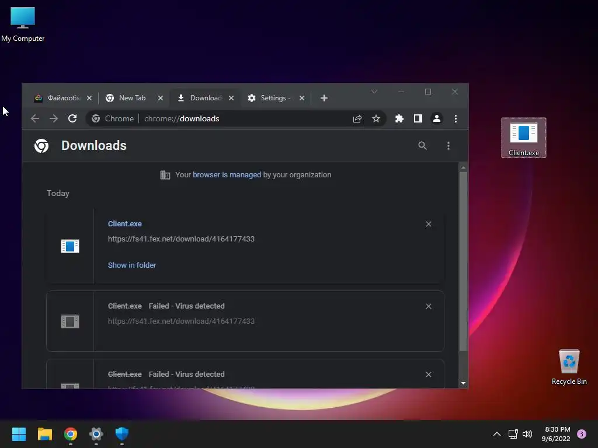Click the scrollbar up arrow
Image resolution: width=598 pixels, height=448 pixels.
coord(463,167)
